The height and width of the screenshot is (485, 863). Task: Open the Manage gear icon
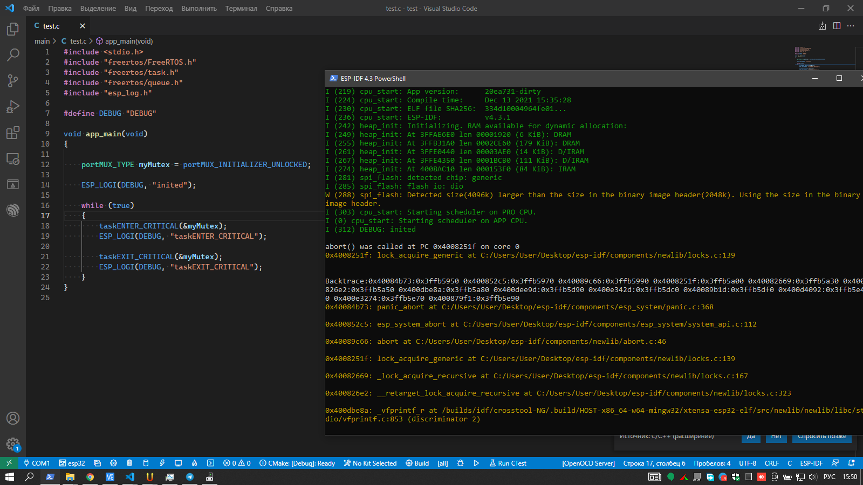(13, 444)
